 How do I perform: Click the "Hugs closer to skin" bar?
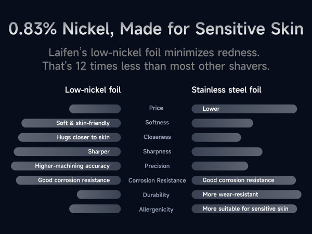point(70,137)
